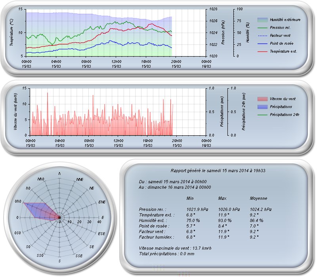Click the average pressure value 1024.2 hPa
The image size is (317, 277).
pyautogui.click(x=261, y=210)
